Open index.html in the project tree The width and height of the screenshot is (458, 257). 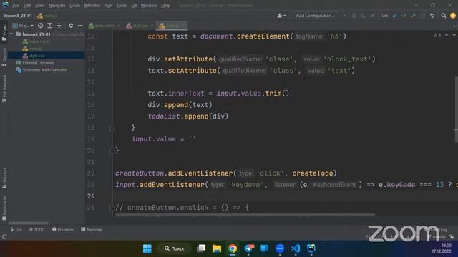pos(39,41)
